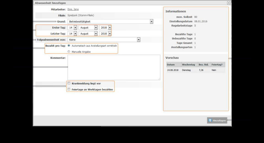Click the Hinzufügen button
The width and height of the screenshot is (264, 143).
[x=217, y=120]
